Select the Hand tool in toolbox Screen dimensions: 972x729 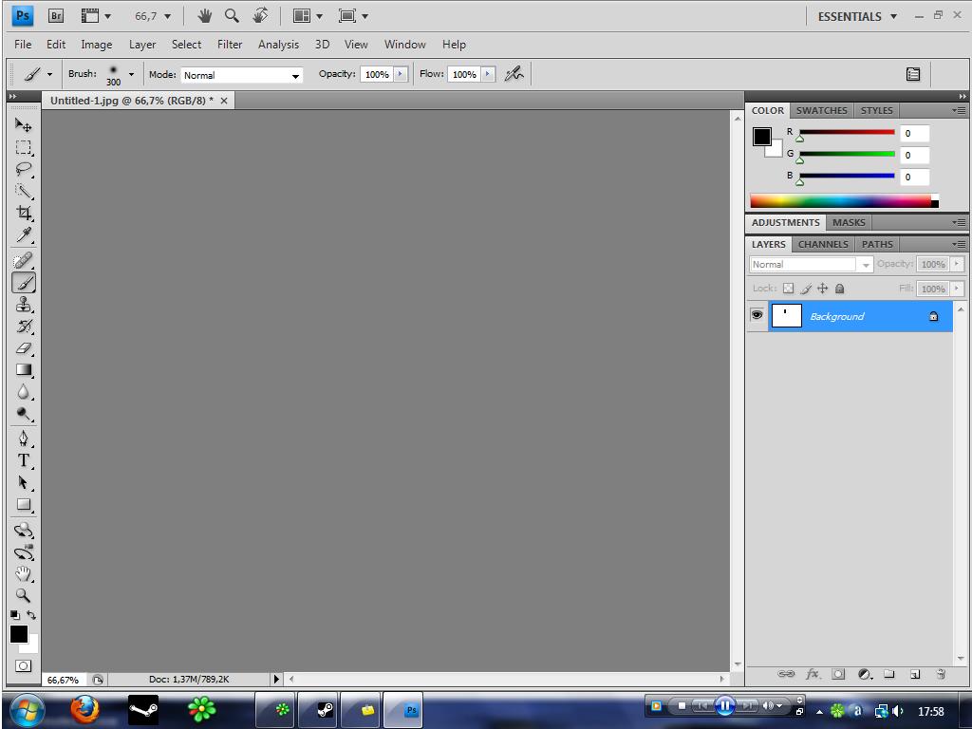coord(24,573)
